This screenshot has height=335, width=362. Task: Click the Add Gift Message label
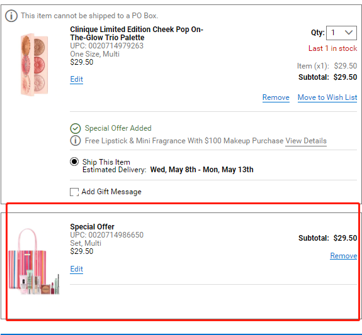coord(111,192)
